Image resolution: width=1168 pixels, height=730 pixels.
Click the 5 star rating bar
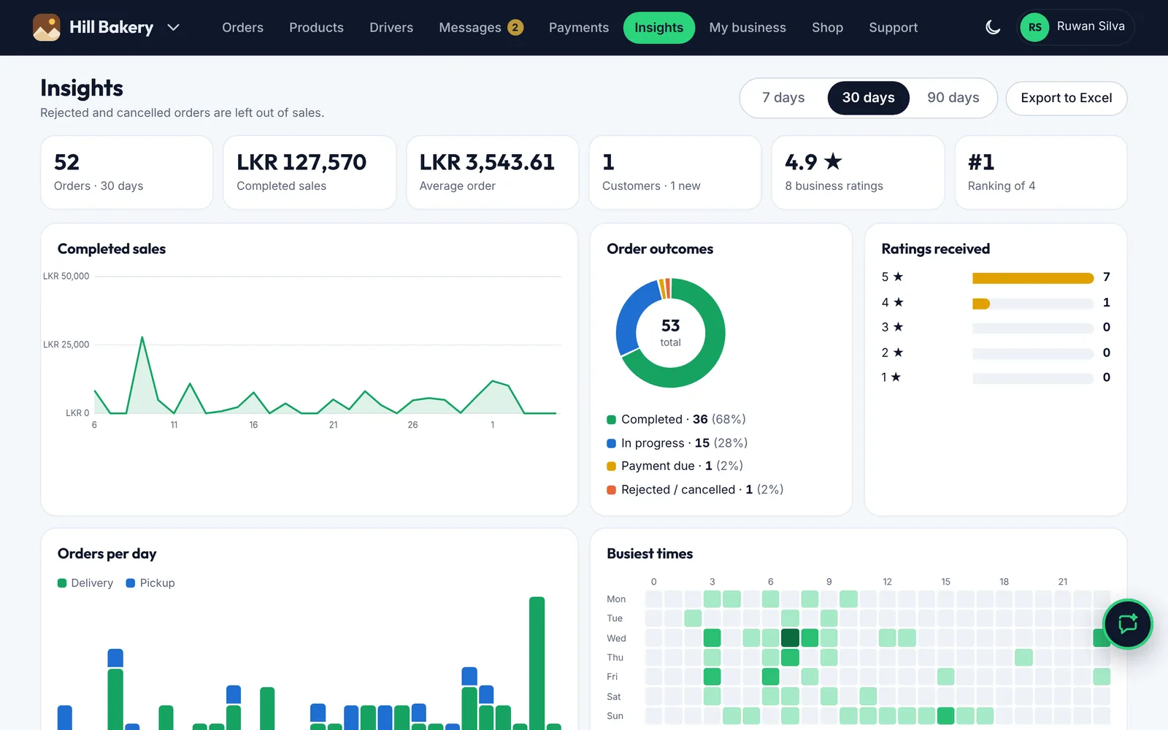pos(1033,278)
